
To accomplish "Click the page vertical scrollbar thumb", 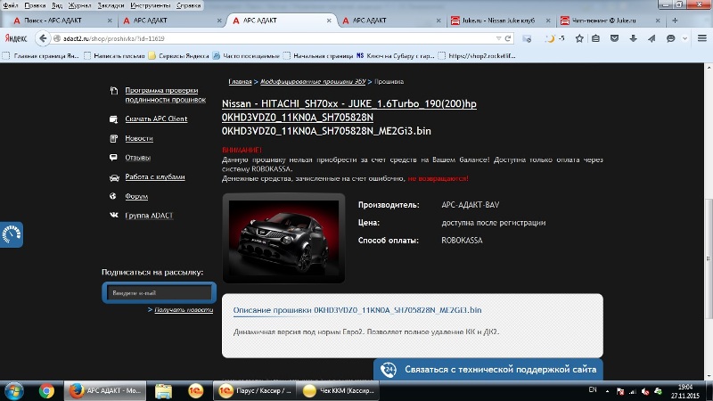I will [709, 258].
